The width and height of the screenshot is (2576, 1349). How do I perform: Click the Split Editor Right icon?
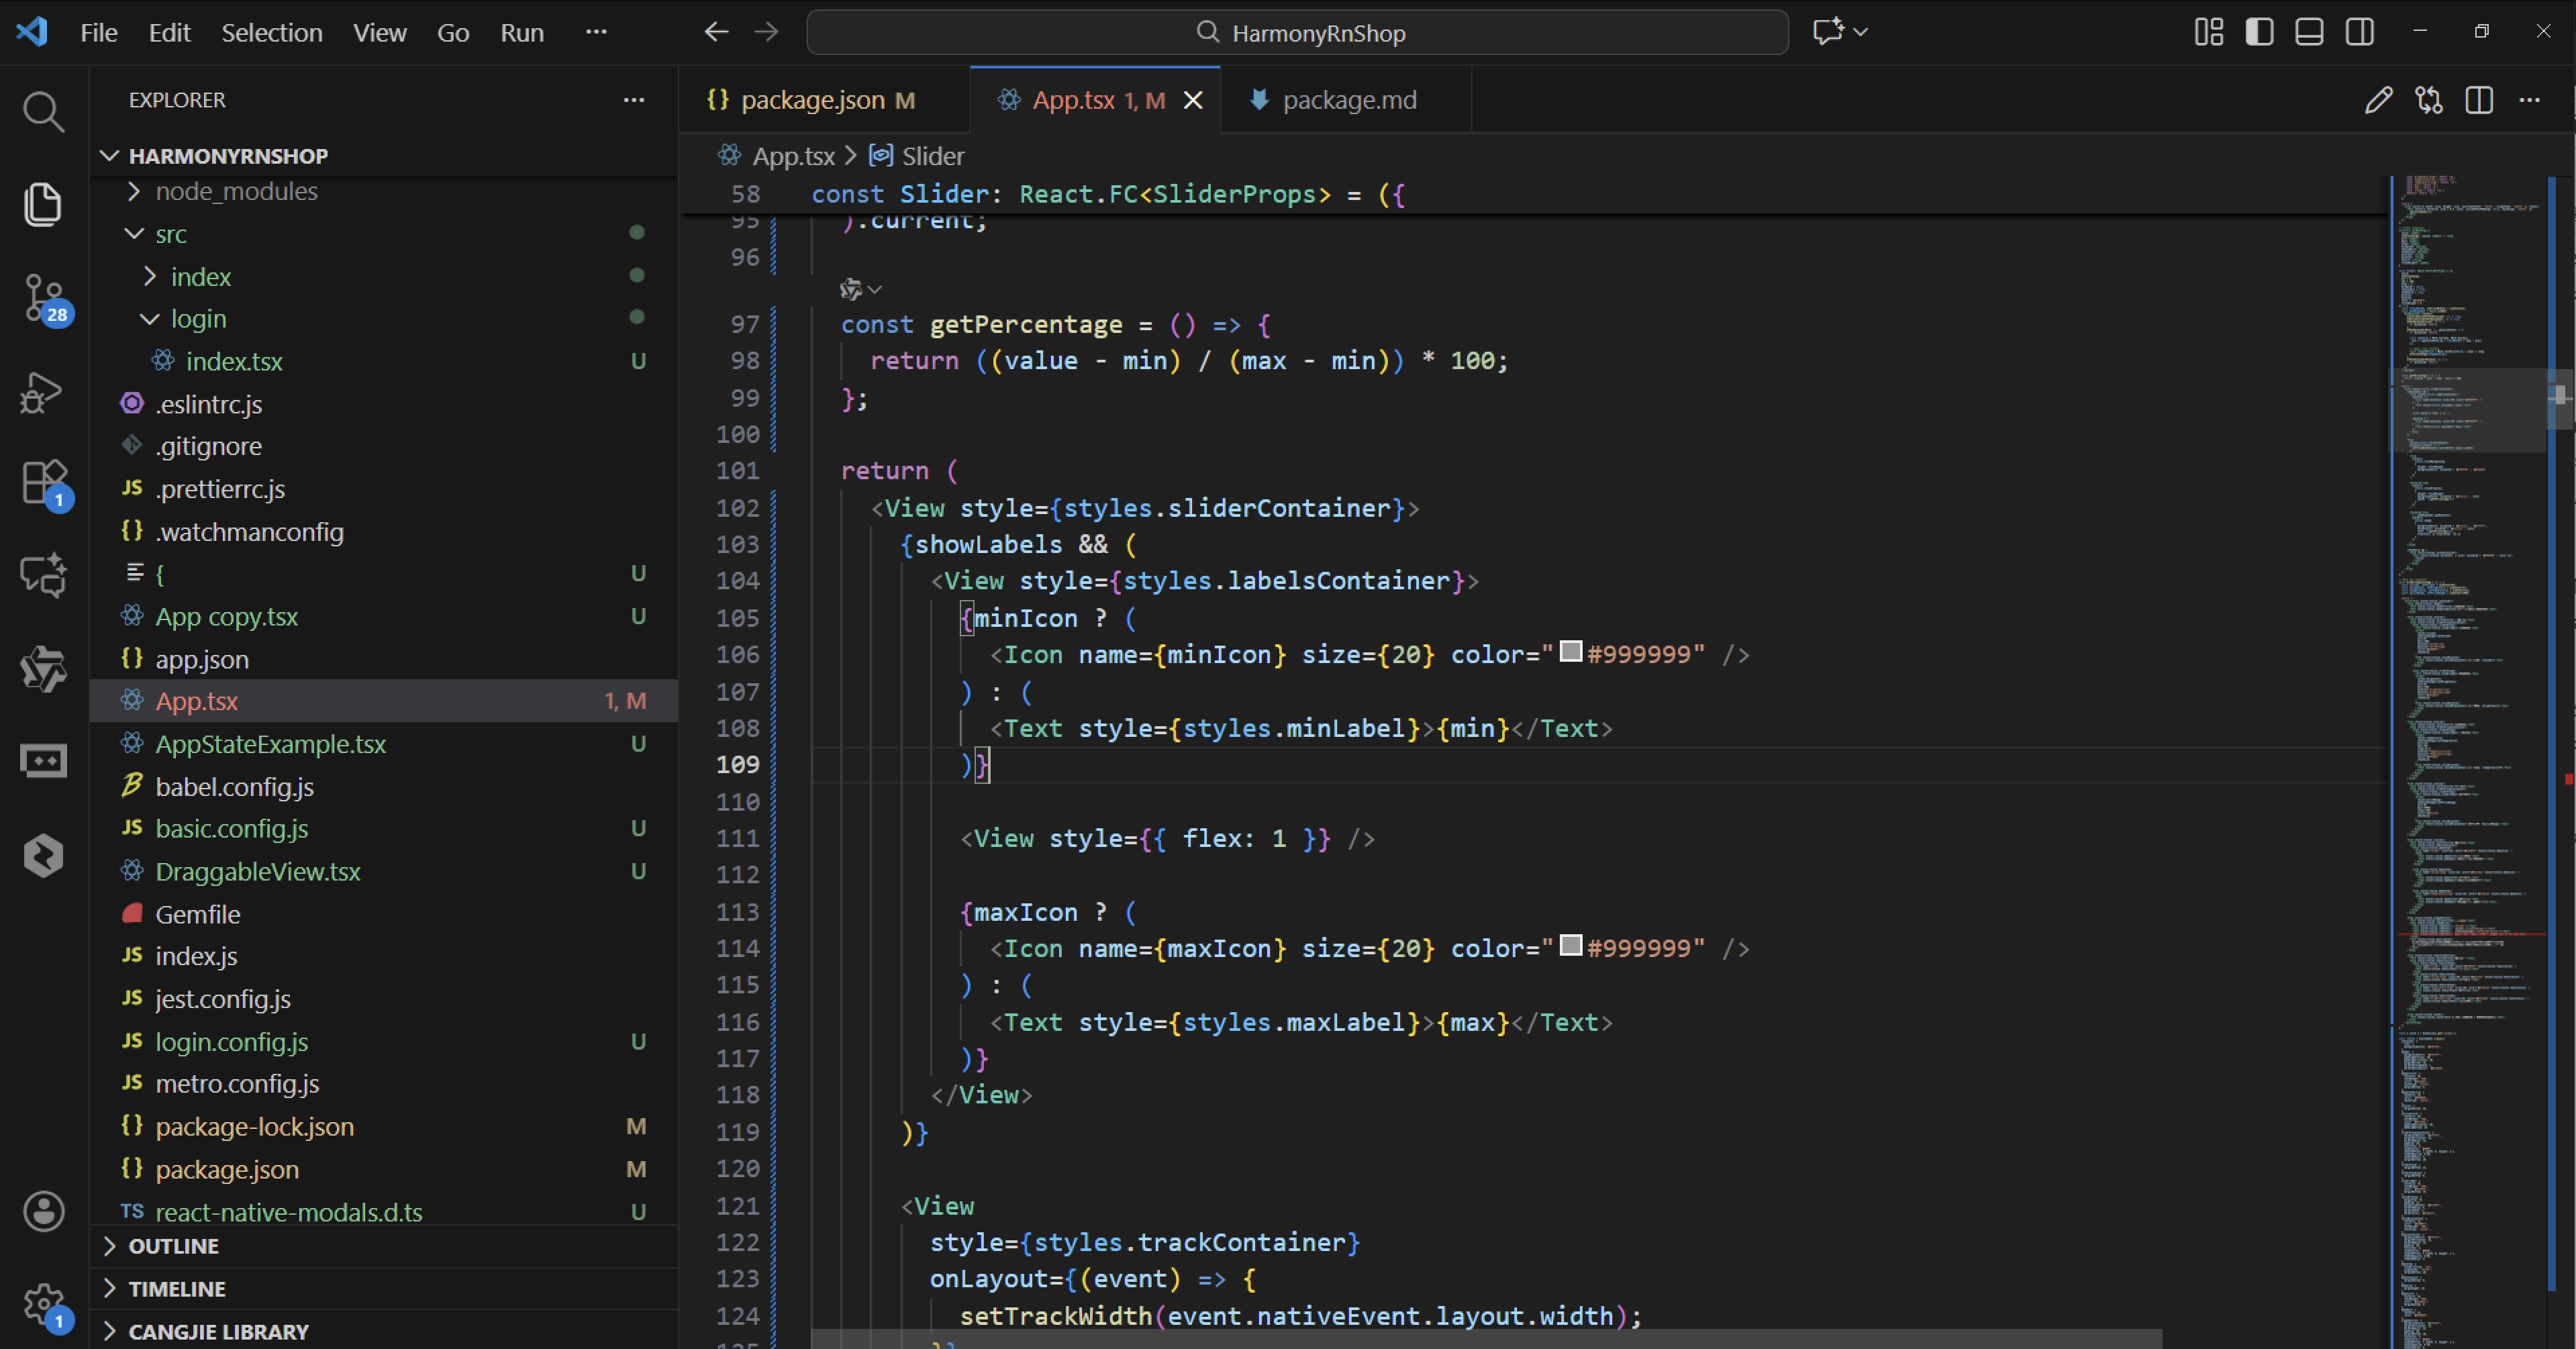[2479, 100]
